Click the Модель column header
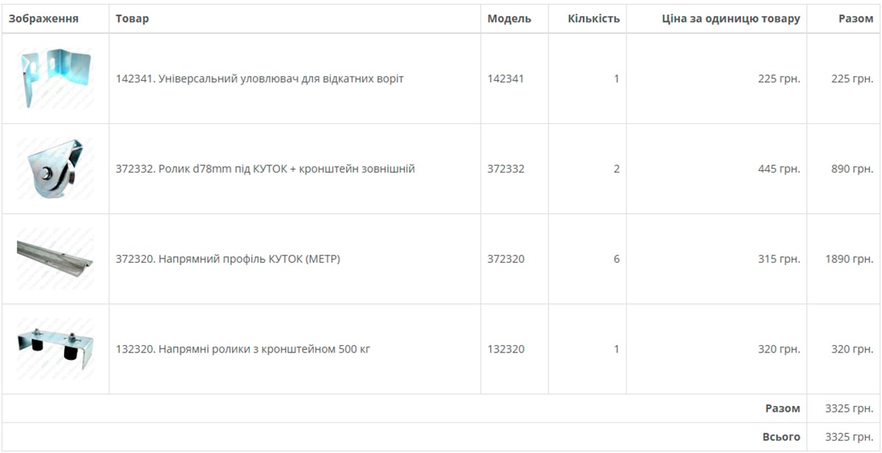The width and height of the screenshot is (882, 453). coord(509,19)
